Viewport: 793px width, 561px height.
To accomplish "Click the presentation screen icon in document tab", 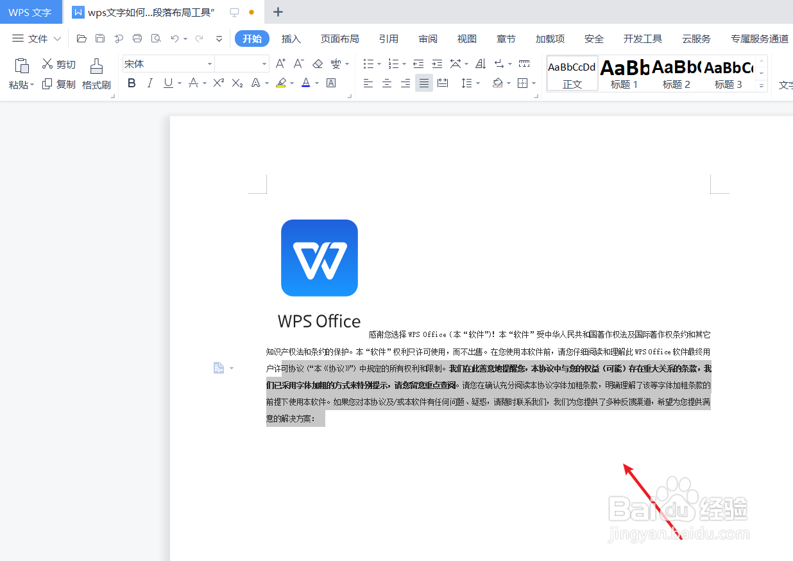I will click(x=234, y=12).
